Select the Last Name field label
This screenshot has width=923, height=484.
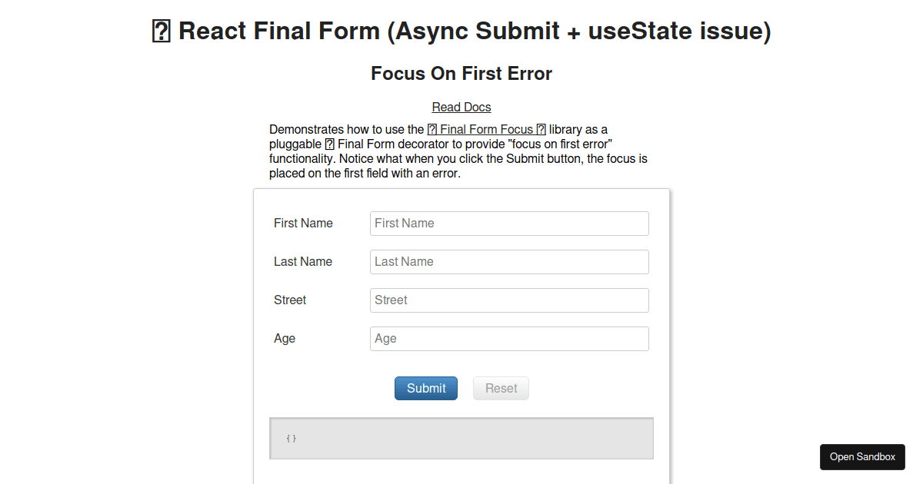[302, 261]
